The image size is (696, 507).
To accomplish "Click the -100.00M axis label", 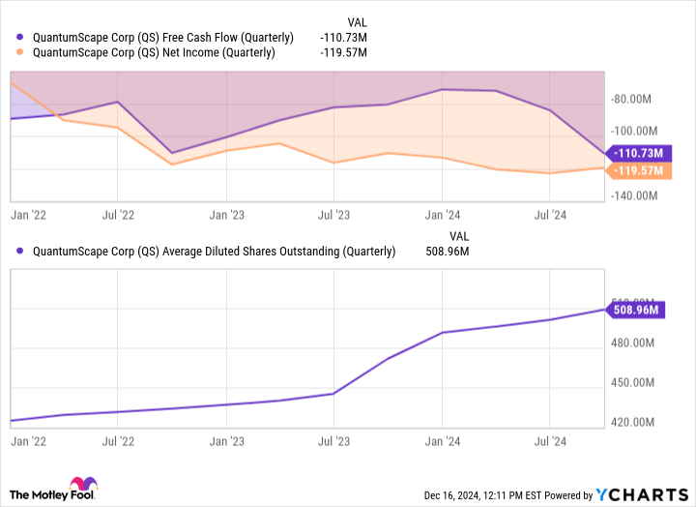I will [634, 131].
